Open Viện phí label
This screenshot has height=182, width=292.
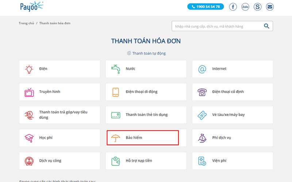point(219,161)
